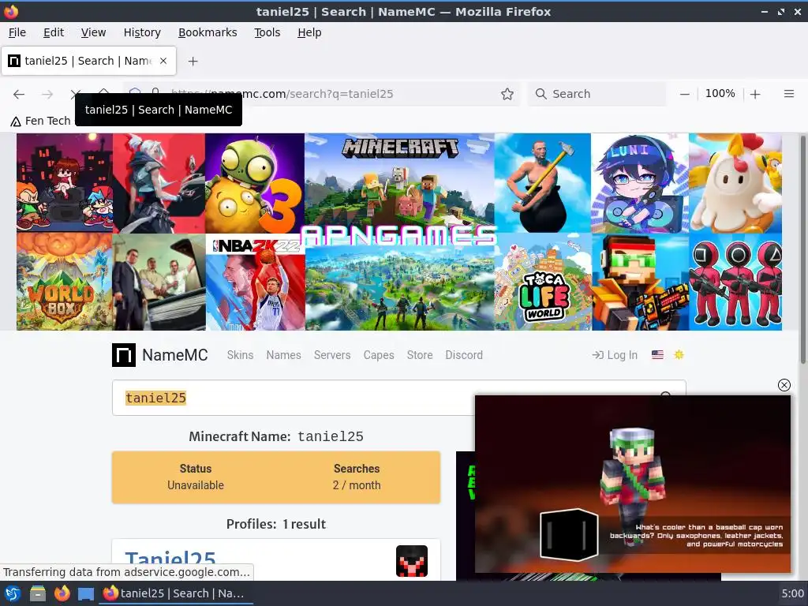Open the US flag language selector
Viewport: 808px width, 606px height.
(657, 354)
